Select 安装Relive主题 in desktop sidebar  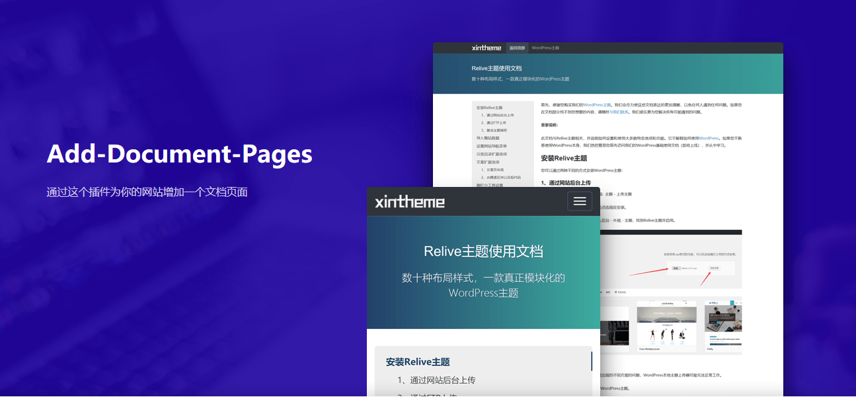pos(489,107)
